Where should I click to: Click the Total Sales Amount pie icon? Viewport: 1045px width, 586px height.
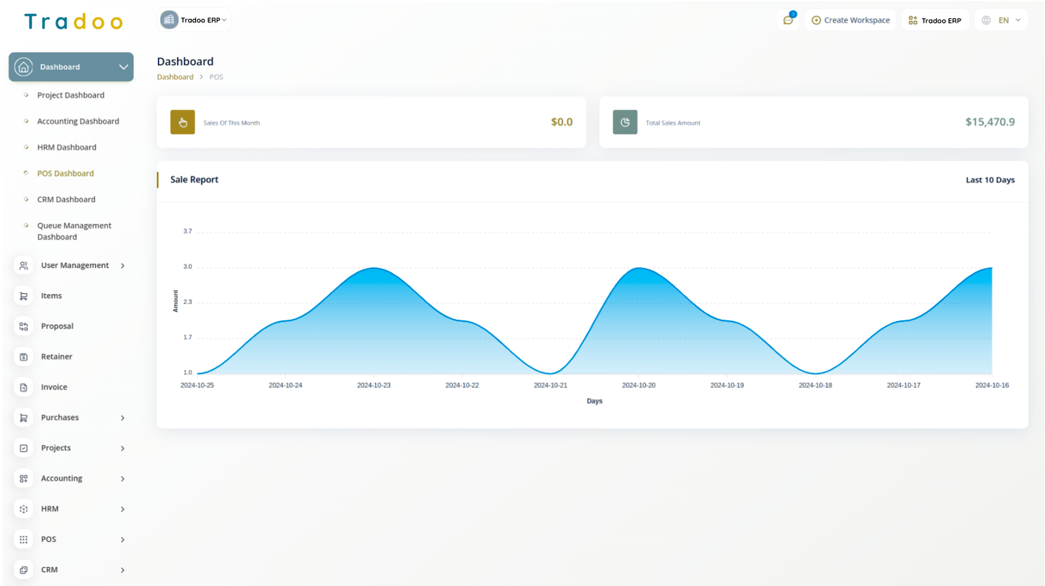point(624,122)
